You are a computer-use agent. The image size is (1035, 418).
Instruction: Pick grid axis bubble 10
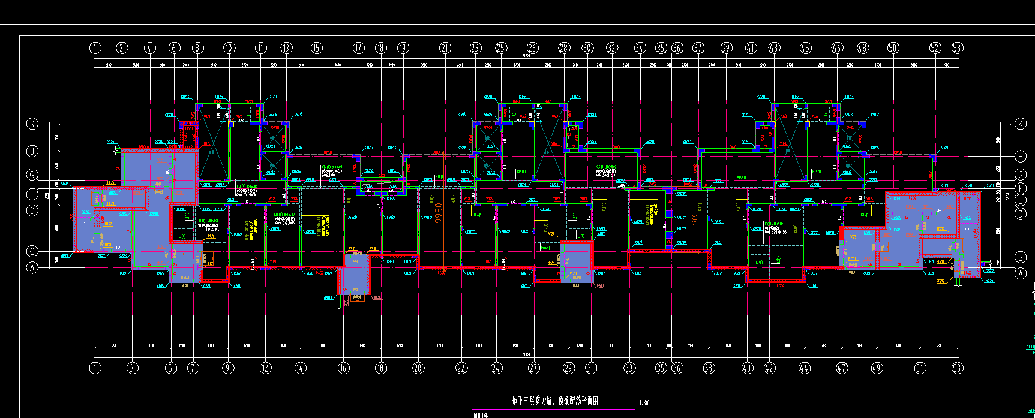[229, 48]
